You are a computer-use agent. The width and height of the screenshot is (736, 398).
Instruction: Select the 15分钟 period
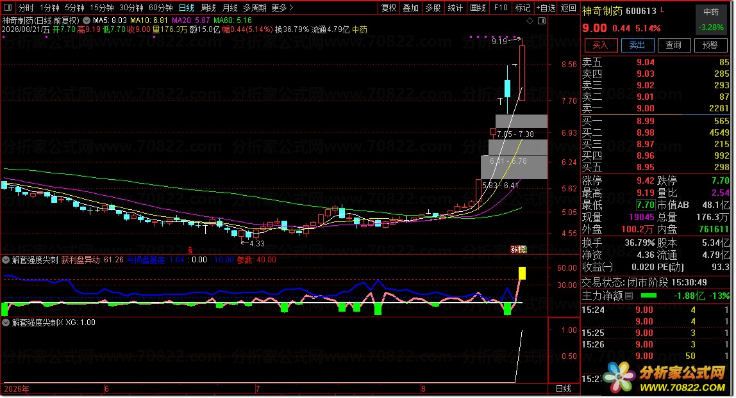tap(101, 8)
